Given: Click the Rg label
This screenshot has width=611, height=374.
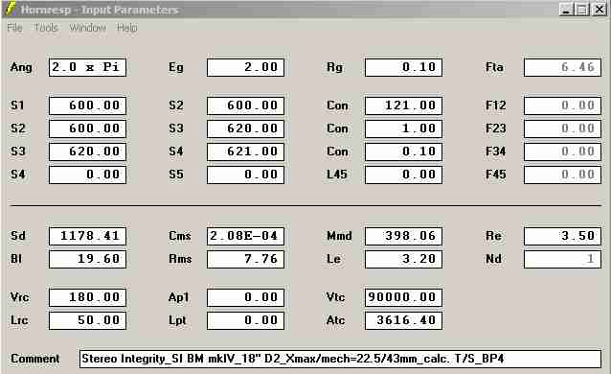Looking at the screenshot, I should tap(335, 67).
